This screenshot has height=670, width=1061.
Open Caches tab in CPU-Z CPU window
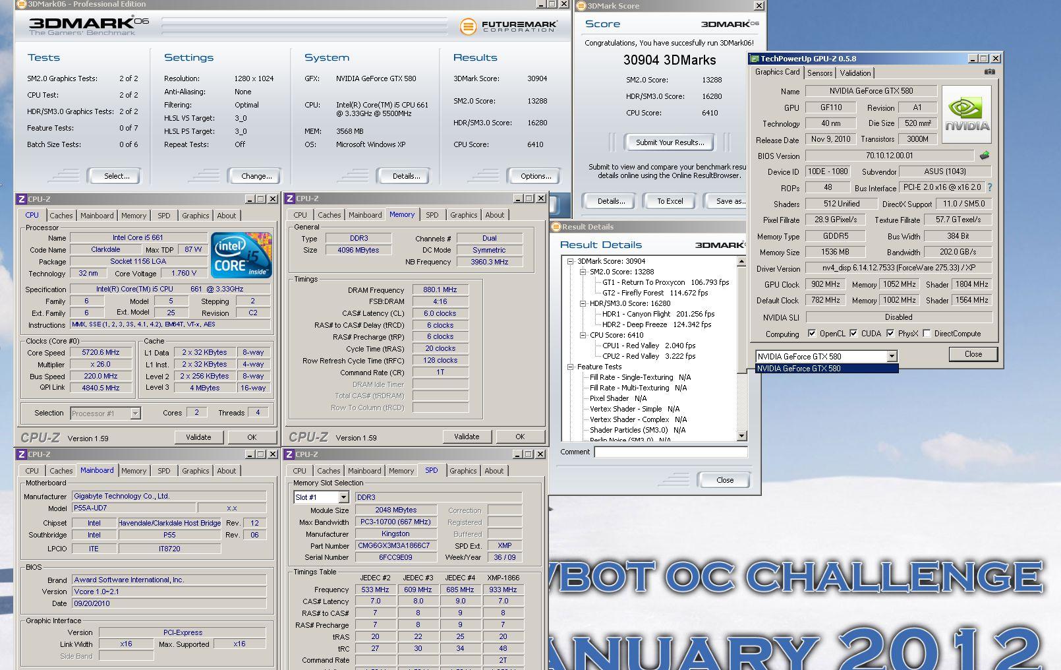tap(61, 216)
